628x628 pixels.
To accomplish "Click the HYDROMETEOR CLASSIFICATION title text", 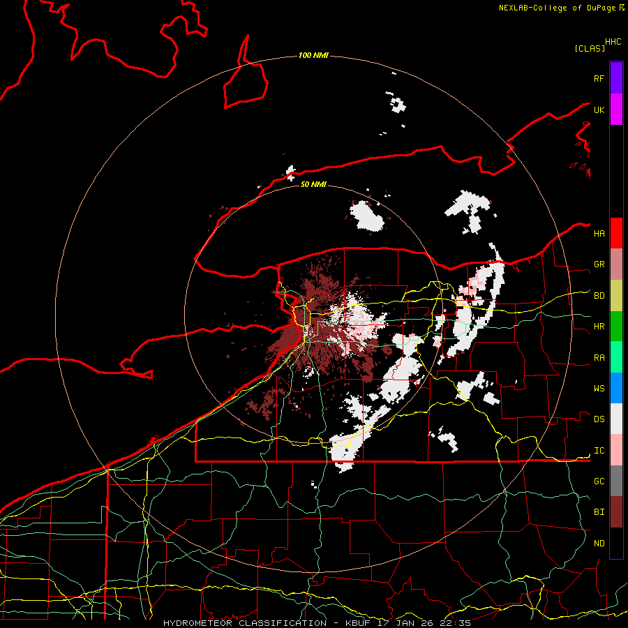I will pos(245,623).
